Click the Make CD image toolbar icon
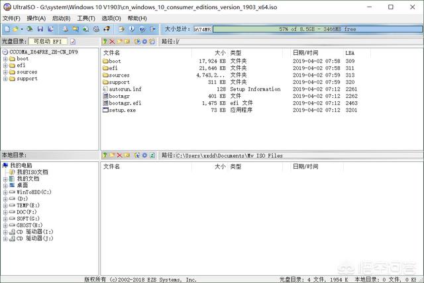 [65, 29]
